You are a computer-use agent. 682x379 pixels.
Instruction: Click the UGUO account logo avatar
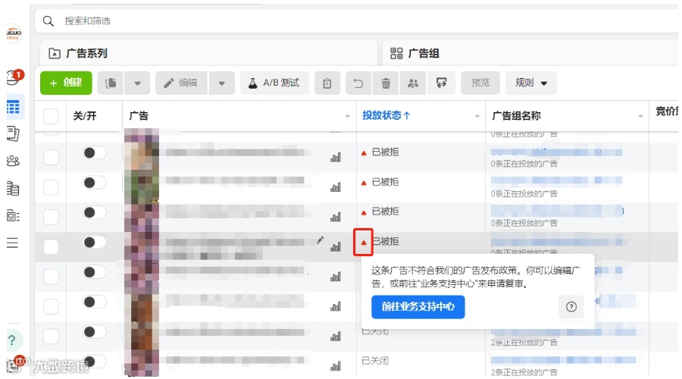[x=14, y=33]
